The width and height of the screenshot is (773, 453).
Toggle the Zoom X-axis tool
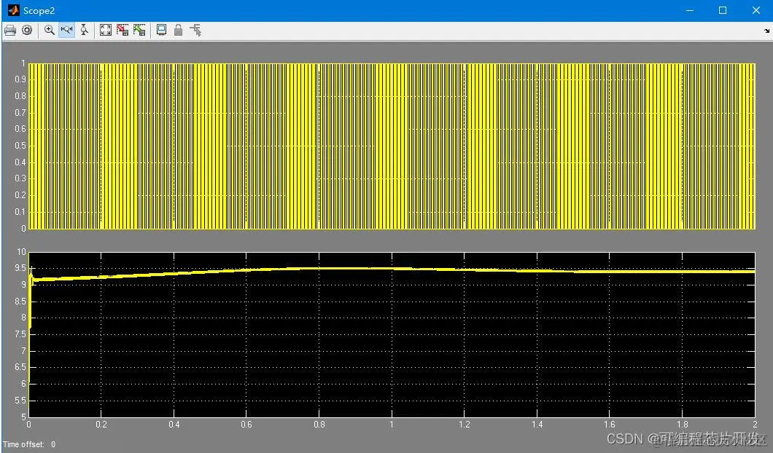(x=66, y=30)
